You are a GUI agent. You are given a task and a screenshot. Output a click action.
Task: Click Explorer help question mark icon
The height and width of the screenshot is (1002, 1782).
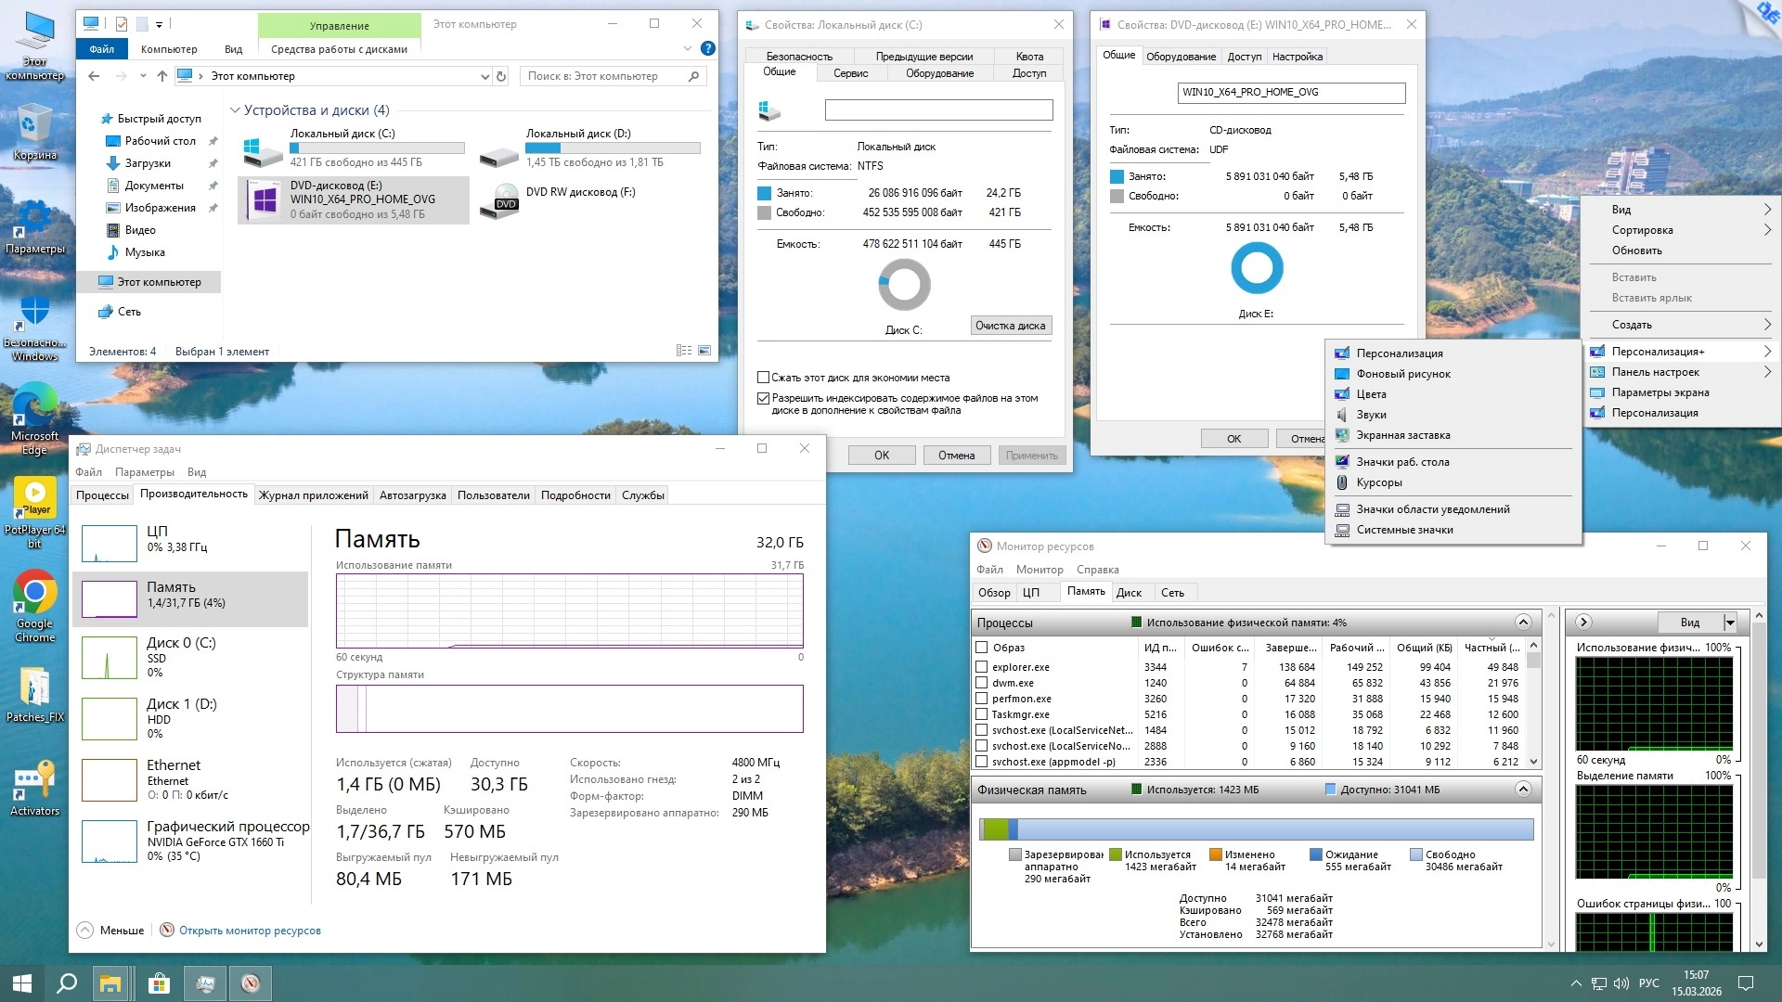coord(707,48)
